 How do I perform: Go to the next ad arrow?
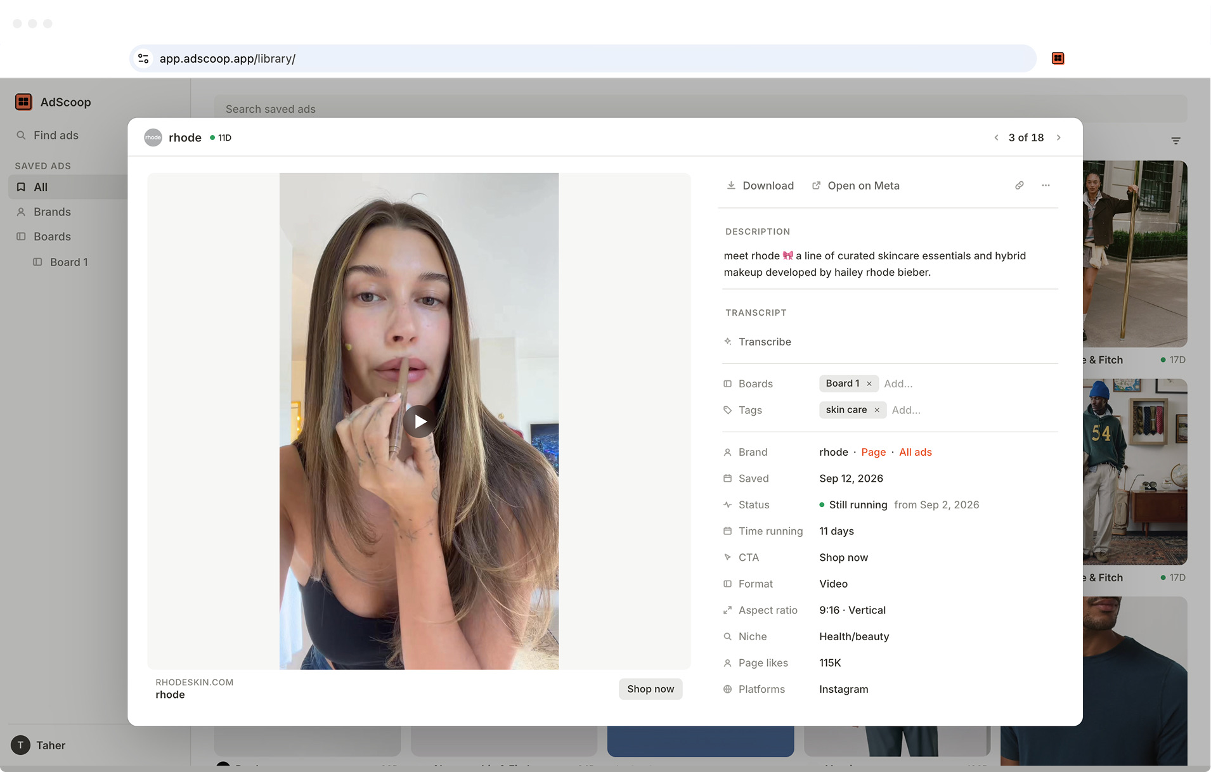(1058, 138)
